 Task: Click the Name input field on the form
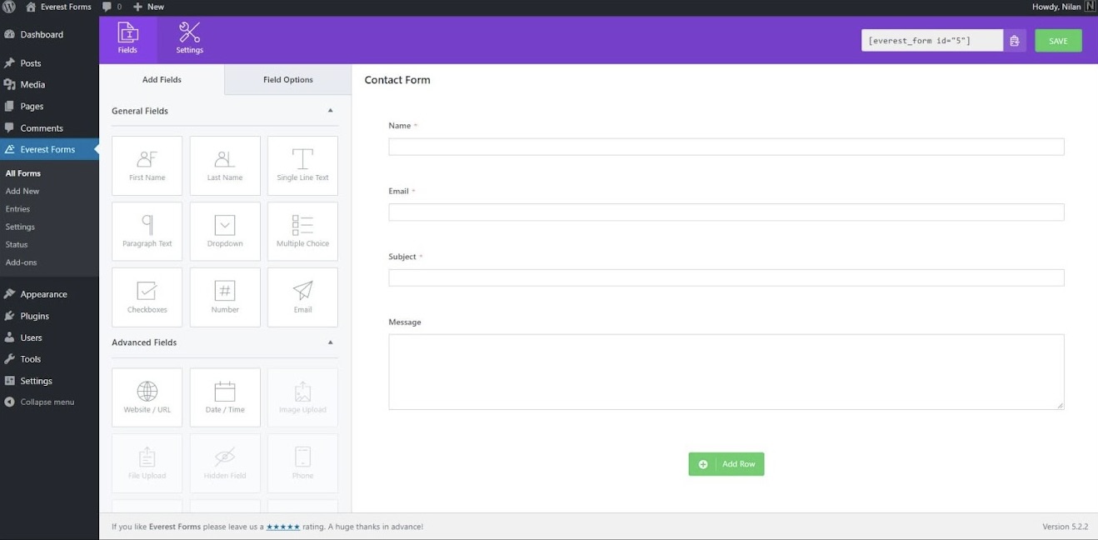pyautogui.click(x=725, y=146)
